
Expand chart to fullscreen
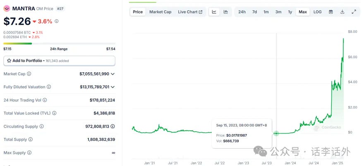point(354,12)
